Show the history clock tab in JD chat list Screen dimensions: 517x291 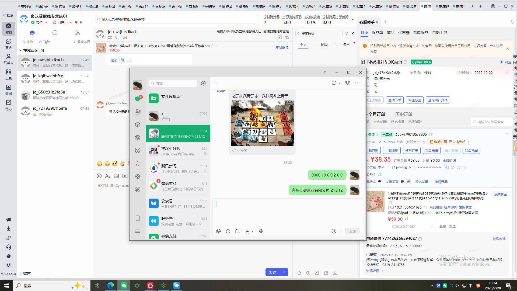55,33
